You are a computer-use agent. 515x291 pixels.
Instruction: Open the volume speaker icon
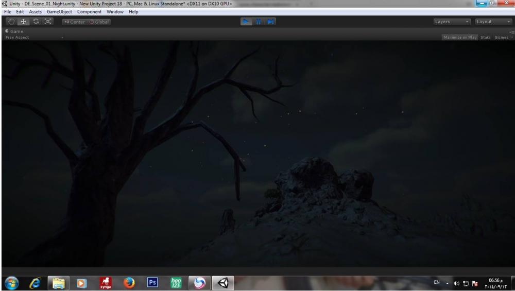[456, 283]
